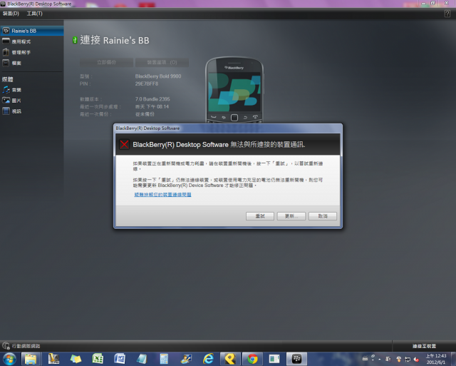Click the green USB connection icon
This screenshot has width=456, height=366.
click(x=75, y=40)
